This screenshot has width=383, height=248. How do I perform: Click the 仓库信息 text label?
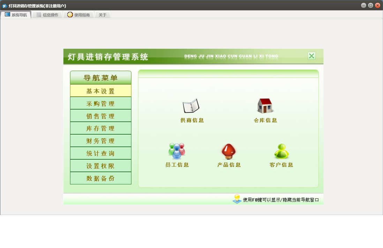265,120
